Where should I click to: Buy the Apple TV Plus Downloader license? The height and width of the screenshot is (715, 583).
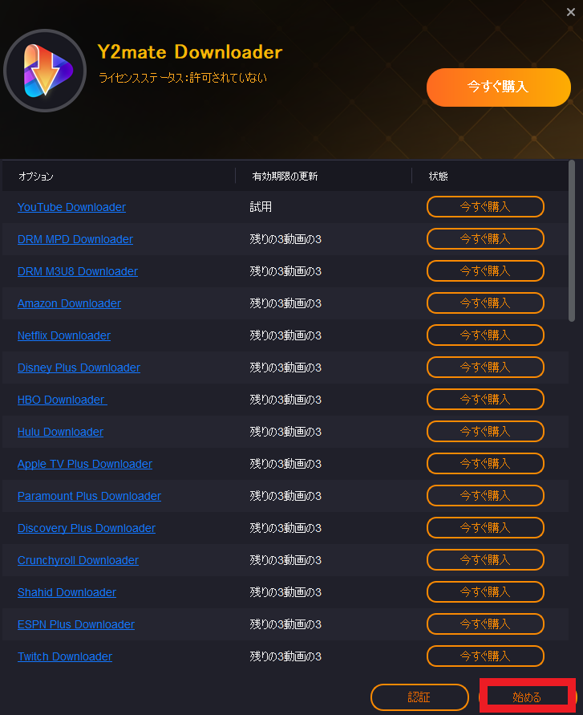coord(485,464)
